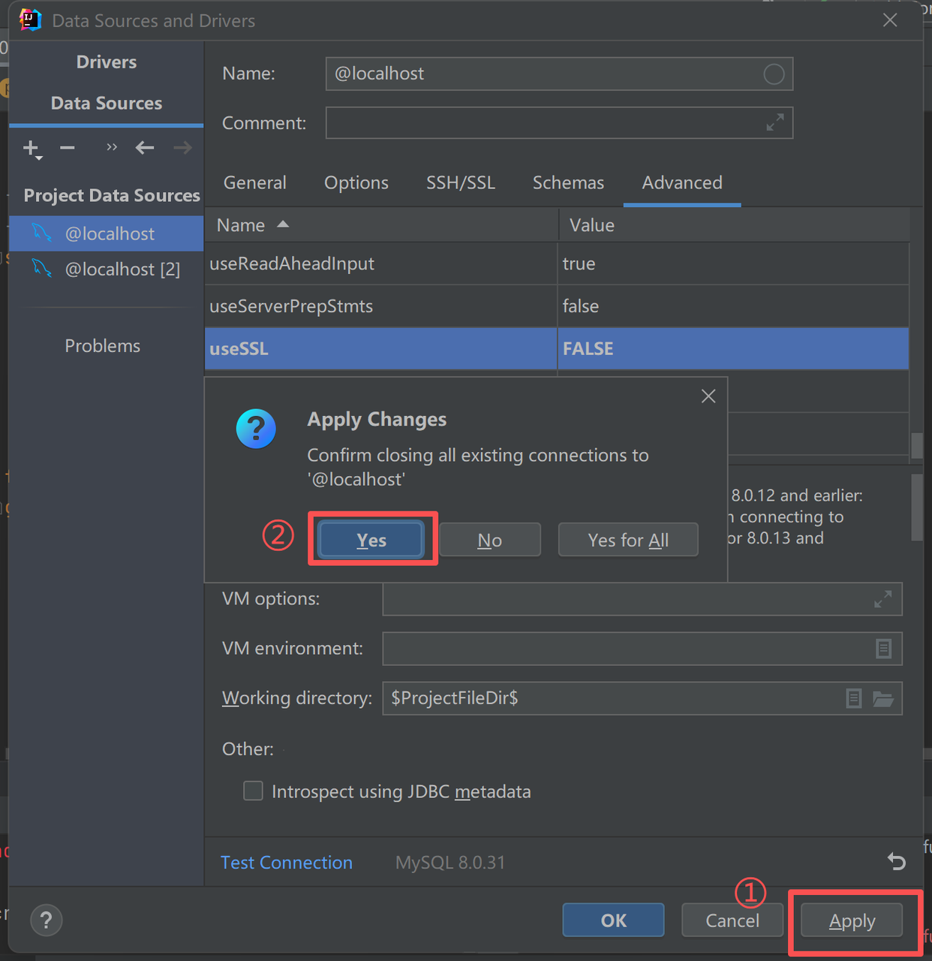Click the revert changes arrow icon
The width and height of the screenshot is (932, 961).
[x=897, y=862]
